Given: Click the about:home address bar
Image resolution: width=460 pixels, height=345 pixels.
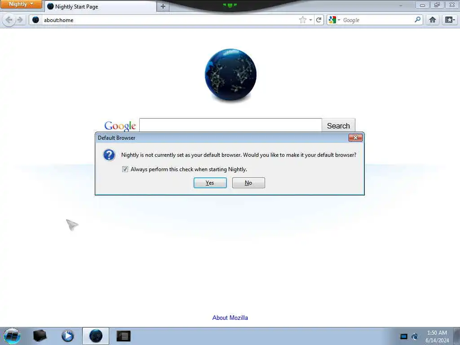Looking at the screenshot, I should pyautogui.click(x=170, y=20).
